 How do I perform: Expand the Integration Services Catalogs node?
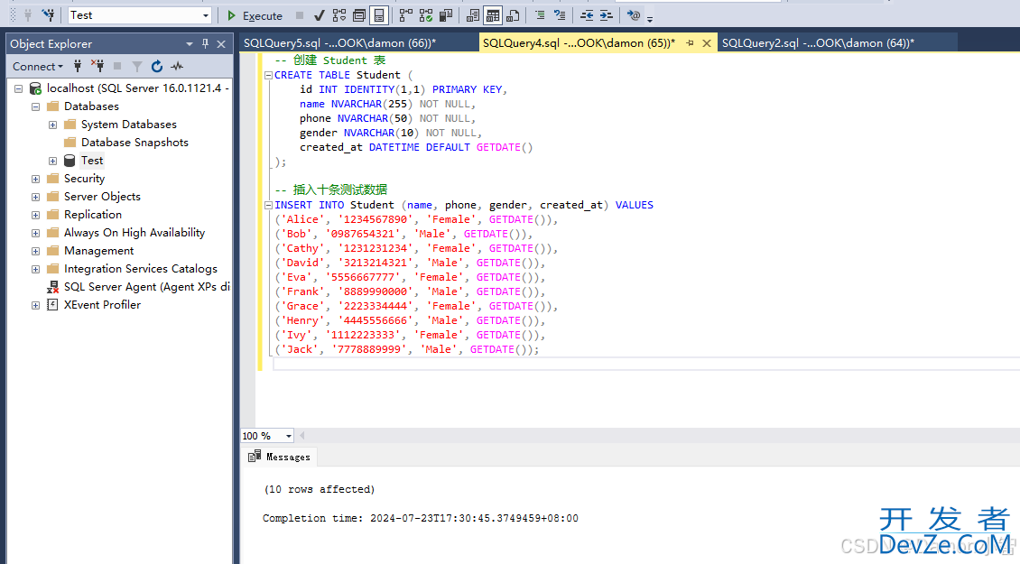[36, 269]
